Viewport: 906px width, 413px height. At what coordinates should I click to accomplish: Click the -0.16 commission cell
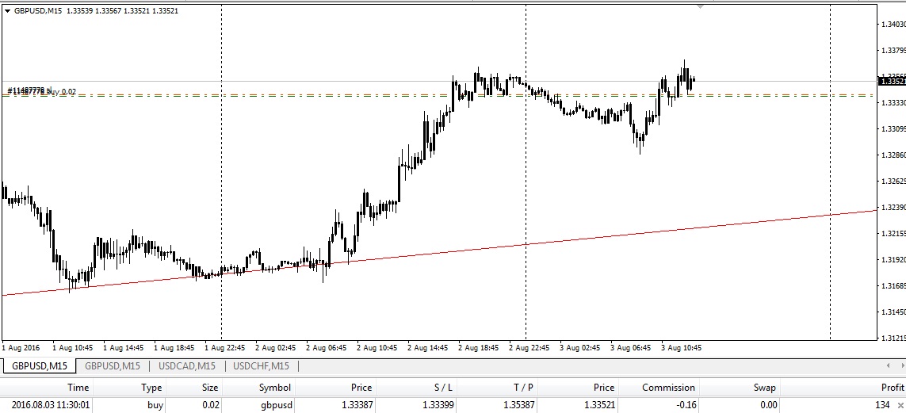pos(685,405)
